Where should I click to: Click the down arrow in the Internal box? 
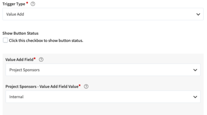click(195, 97)
